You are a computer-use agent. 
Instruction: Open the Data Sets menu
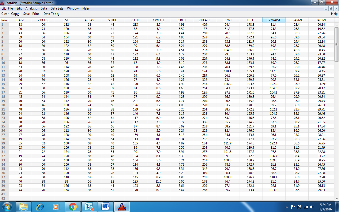coord(57,8)
